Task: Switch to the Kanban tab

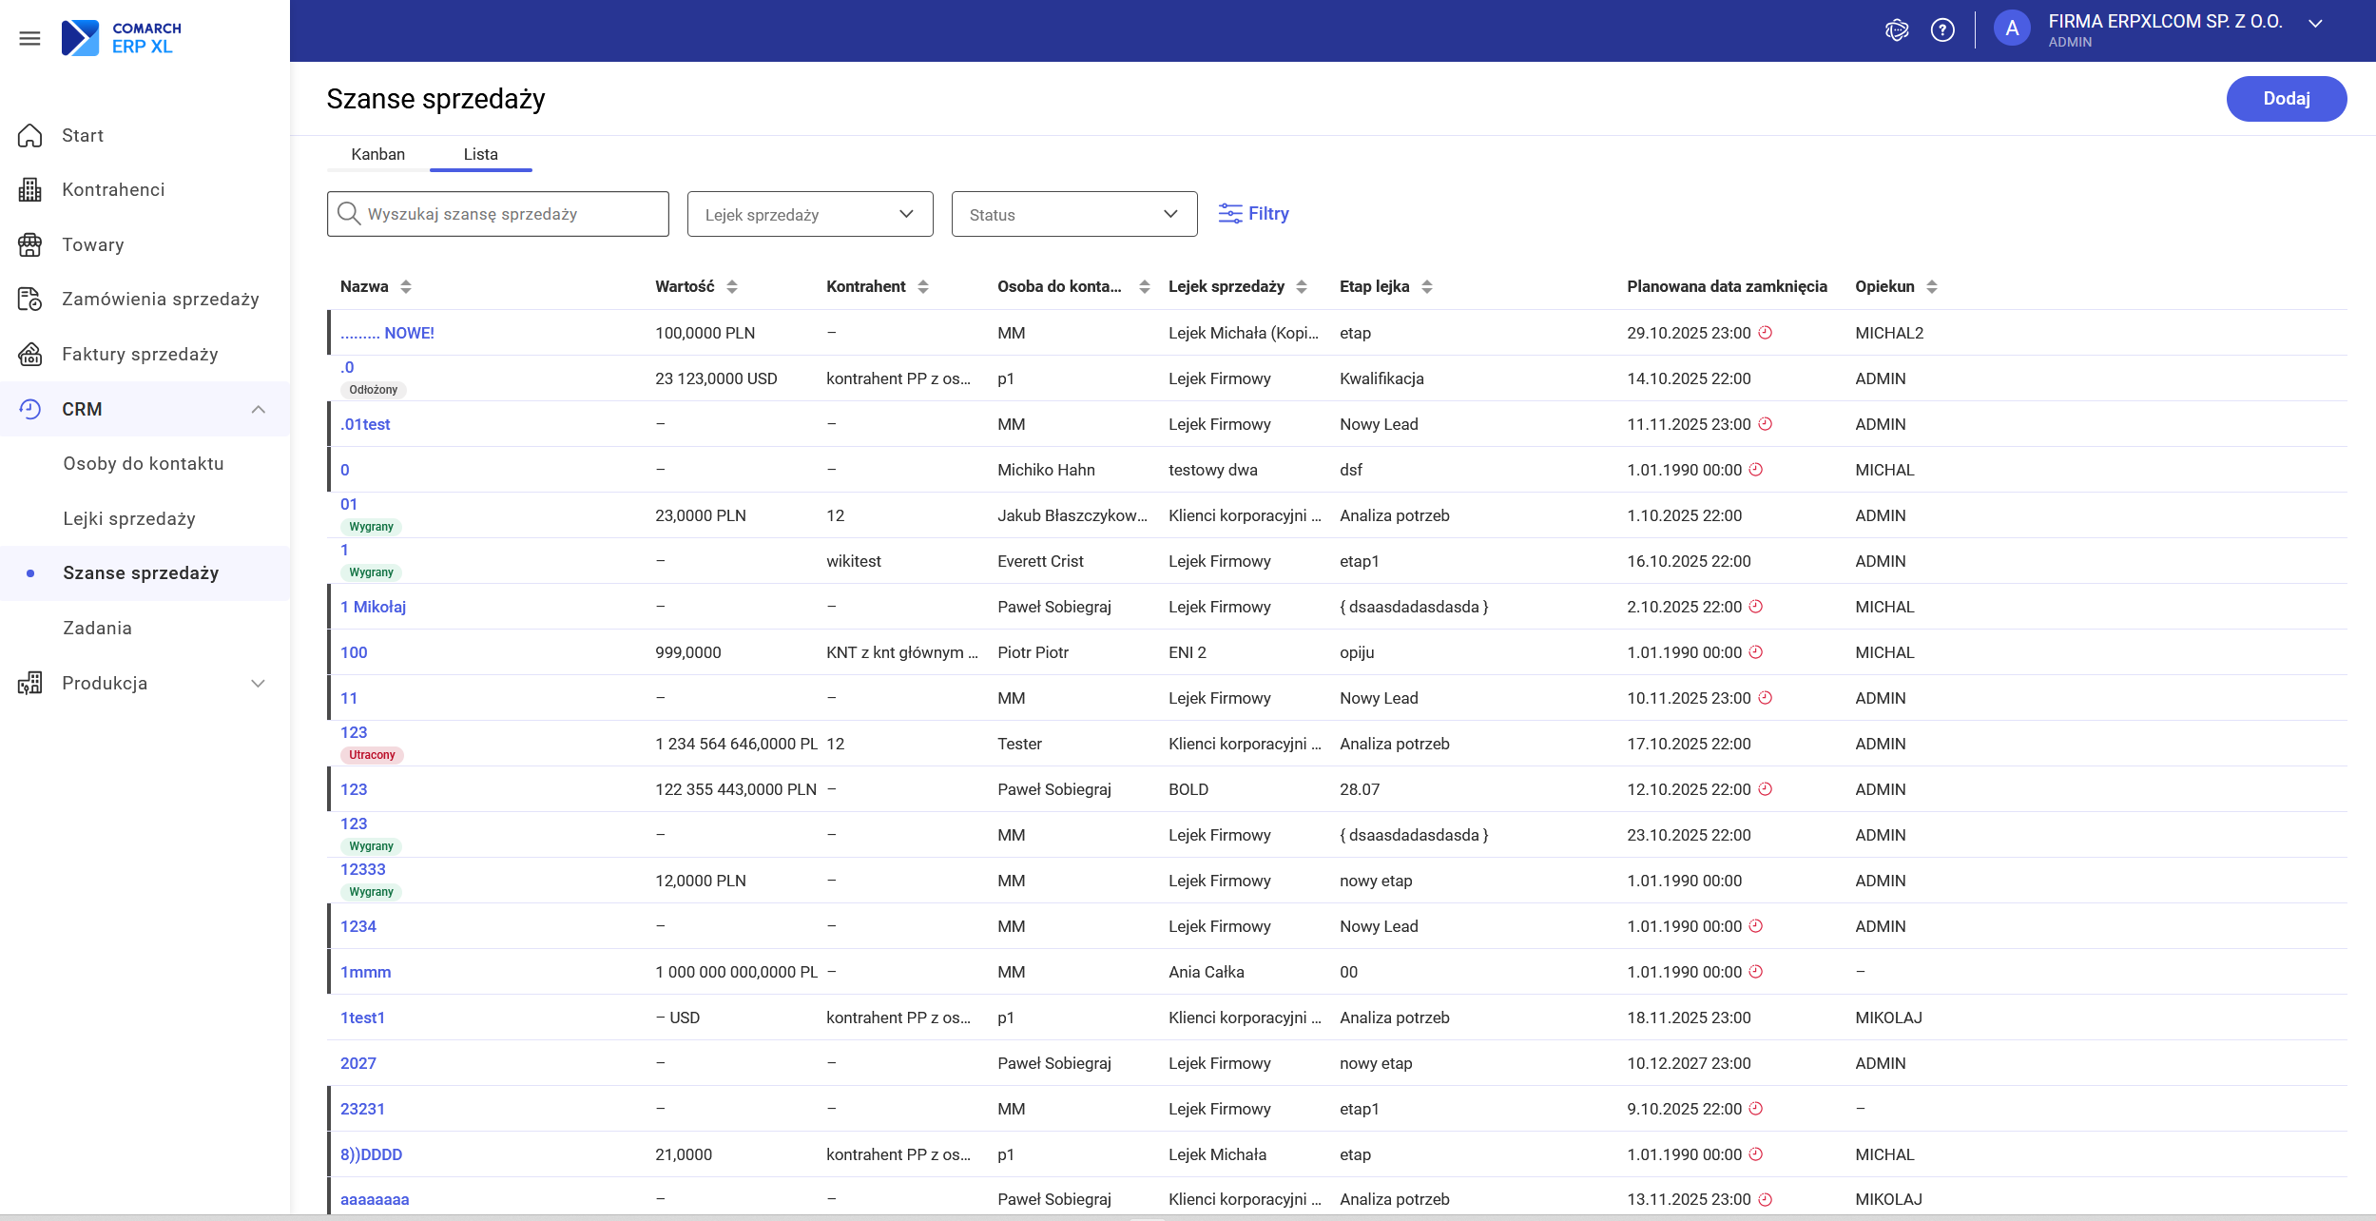Action: pos(377,153)
